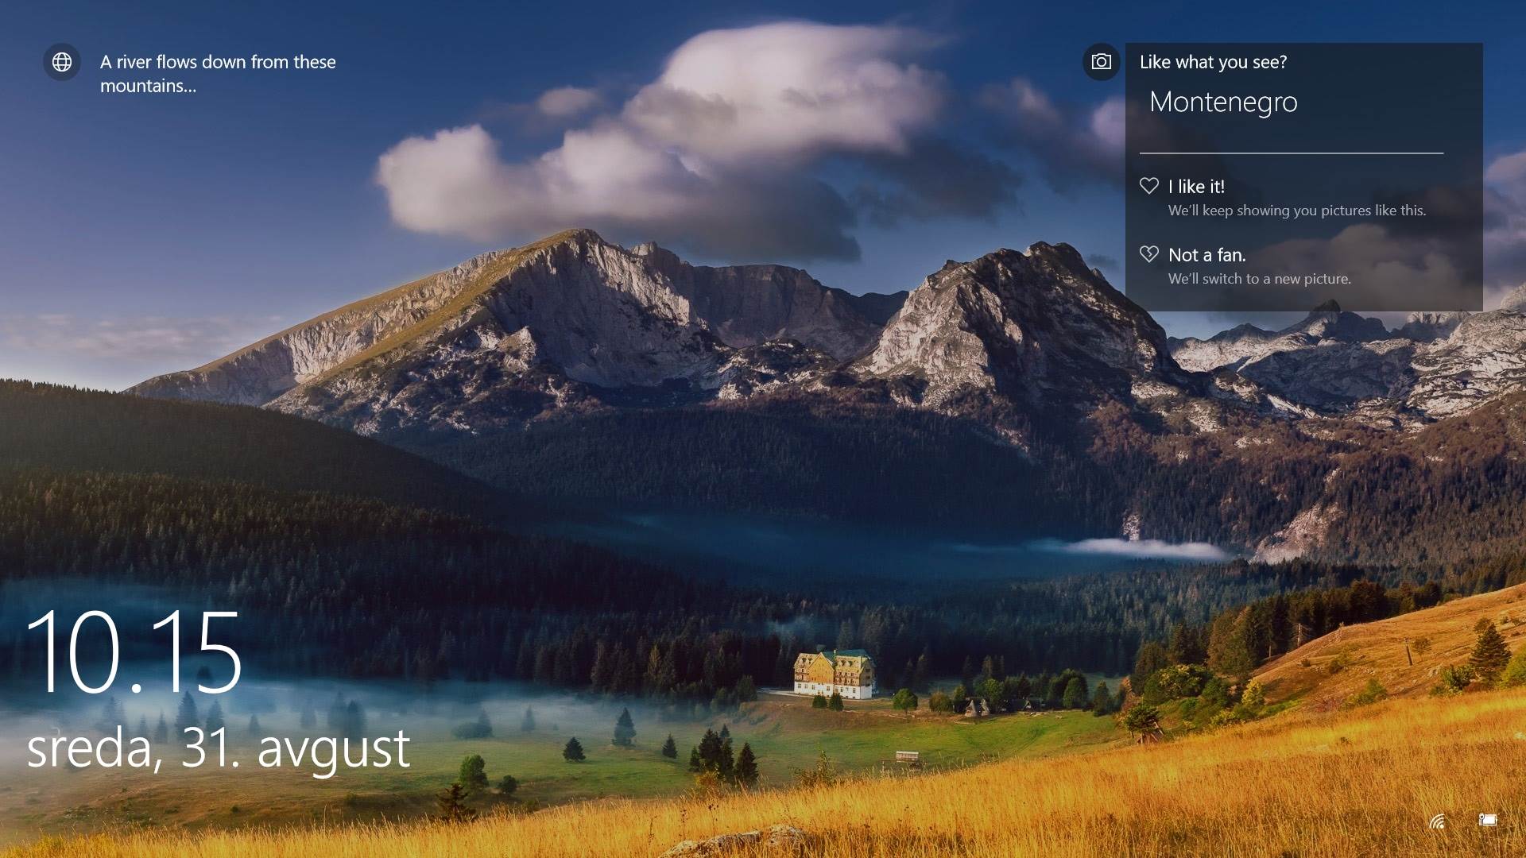1526x858 pixels.
Task: Click the yellow house in the wallpaper
Action: point(834,674)
